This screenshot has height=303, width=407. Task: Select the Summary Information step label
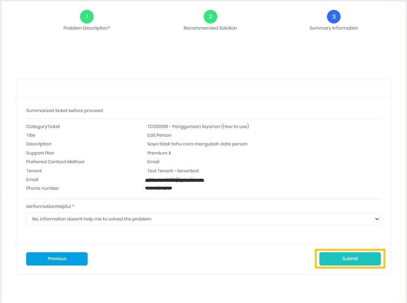click(333, 28)
